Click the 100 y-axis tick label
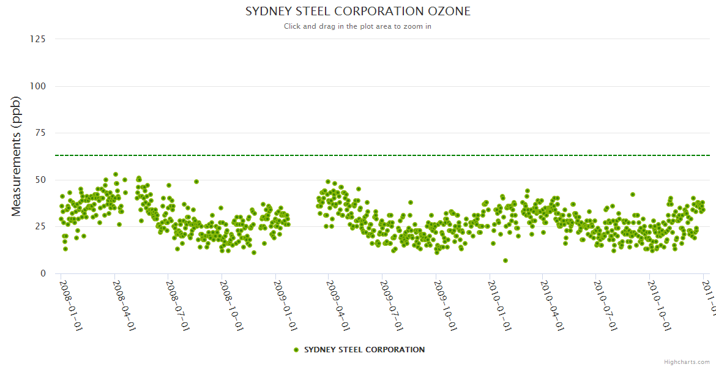 coord(37,86)
